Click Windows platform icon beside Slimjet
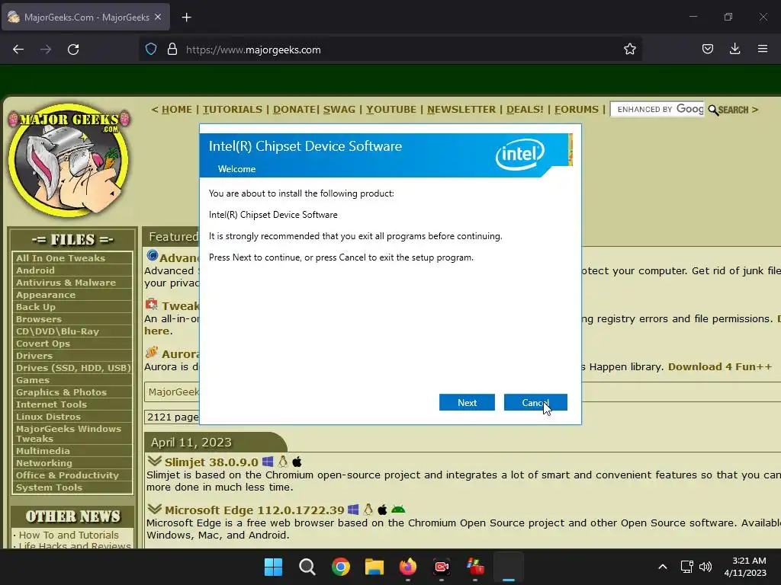This screenshot has height=585, width=781. tap(268, 462)
